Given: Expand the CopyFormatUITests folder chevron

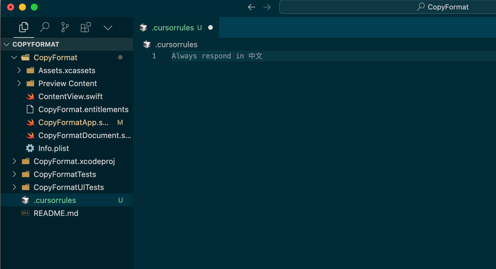Looking at the screenshot, I should click(14, 187).
